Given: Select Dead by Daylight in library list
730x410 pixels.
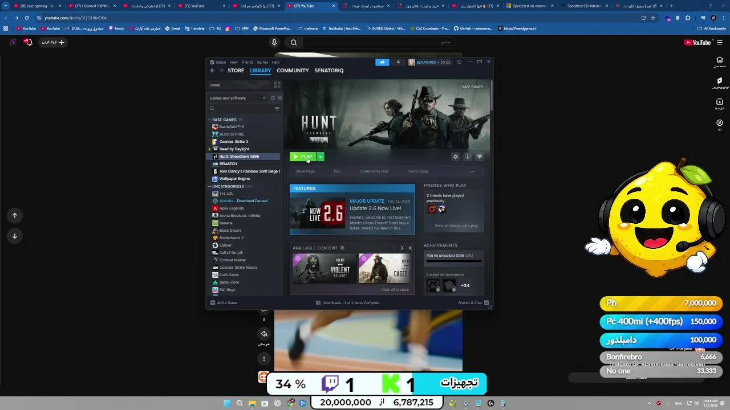Looking at the screenshot, I should pos(234,149).
